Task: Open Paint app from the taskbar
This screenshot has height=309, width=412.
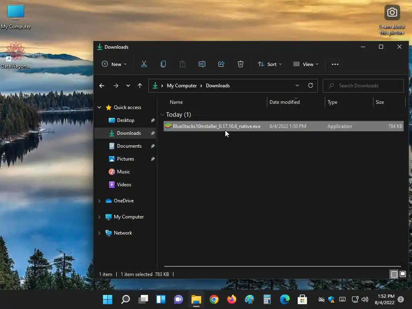Action: click(x=249, y=299)
